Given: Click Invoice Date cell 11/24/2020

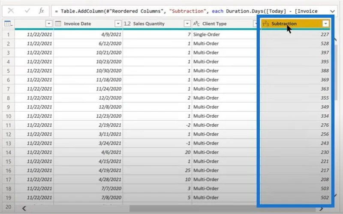Looking at the screenshot, I should [x=88, y=89].
